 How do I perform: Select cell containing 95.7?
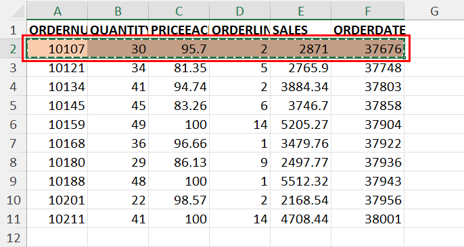[x=179, y=49]
